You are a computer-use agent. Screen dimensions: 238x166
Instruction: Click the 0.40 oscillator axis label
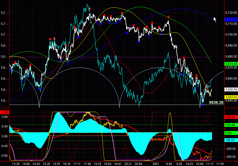point(4,126)
